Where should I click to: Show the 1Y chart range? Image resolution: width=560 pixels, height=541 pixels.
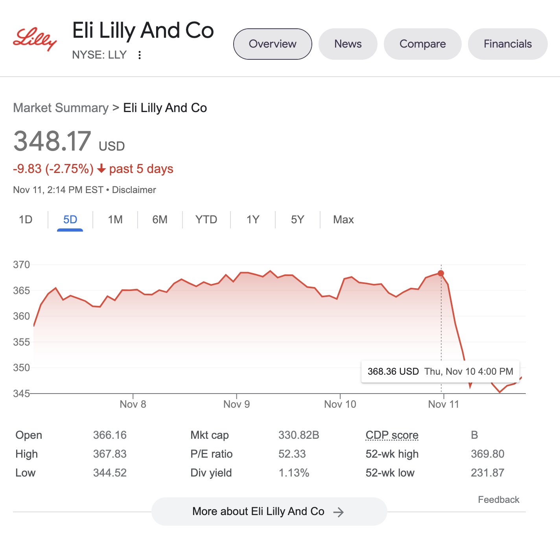(x=253, y=219)
